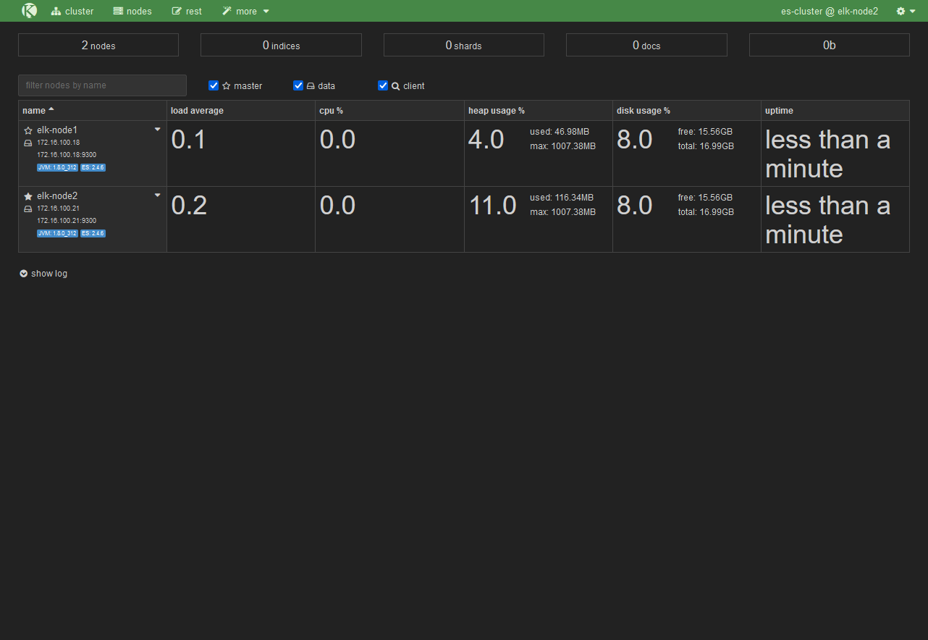Click the settings gear icon
Image resolution: width=928 pixels, height=640 pixels.
pos(901,11)
